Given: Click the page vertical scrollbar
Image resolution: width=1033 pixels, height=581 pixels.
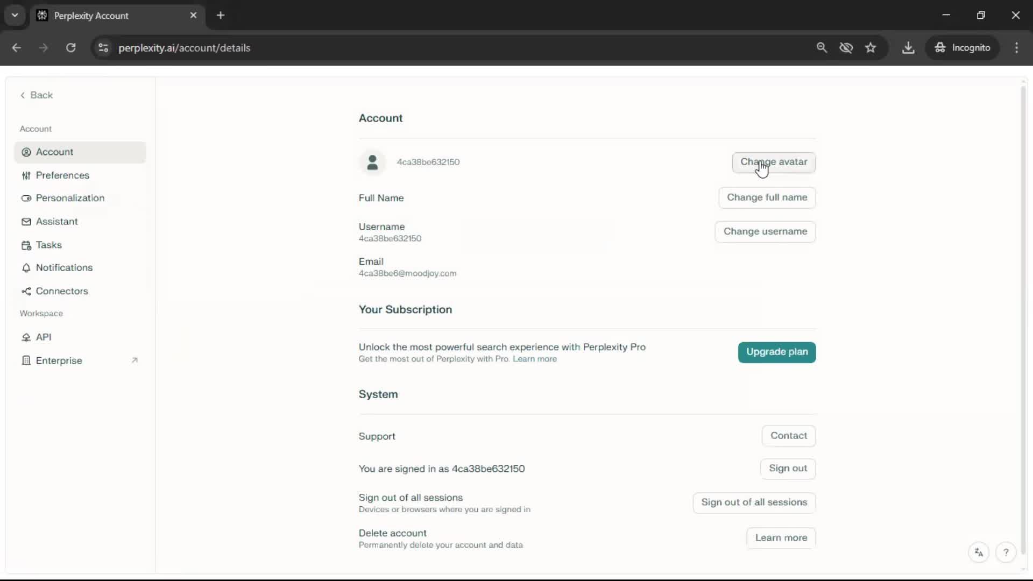Looking at the screenshot, I should pos(1023,317).
